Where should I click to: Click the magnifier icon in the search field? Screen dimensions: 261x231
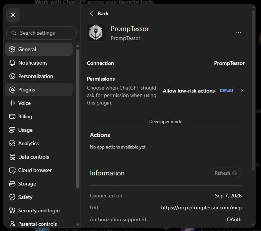(x=14, y=33)
